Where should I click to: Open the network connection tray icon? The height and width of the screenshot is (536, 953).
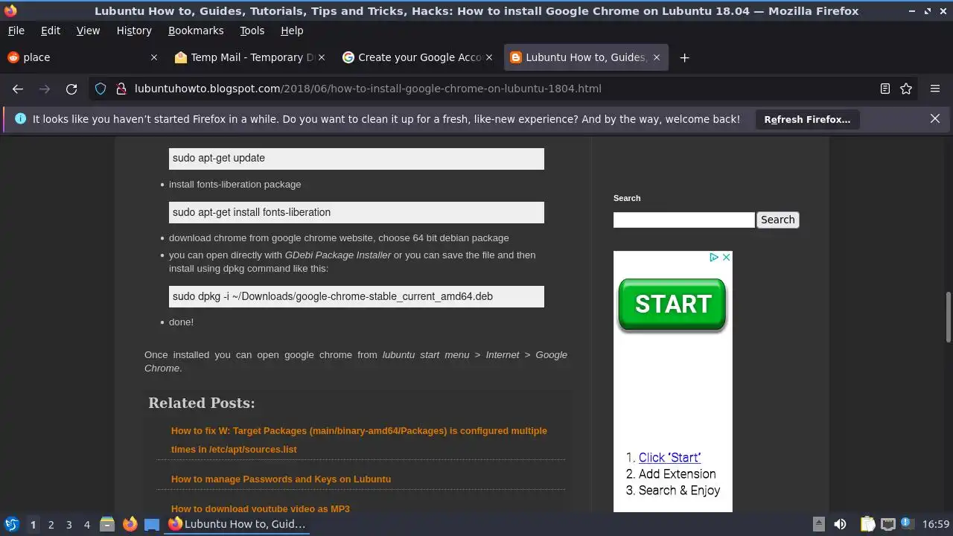(888, 524)
